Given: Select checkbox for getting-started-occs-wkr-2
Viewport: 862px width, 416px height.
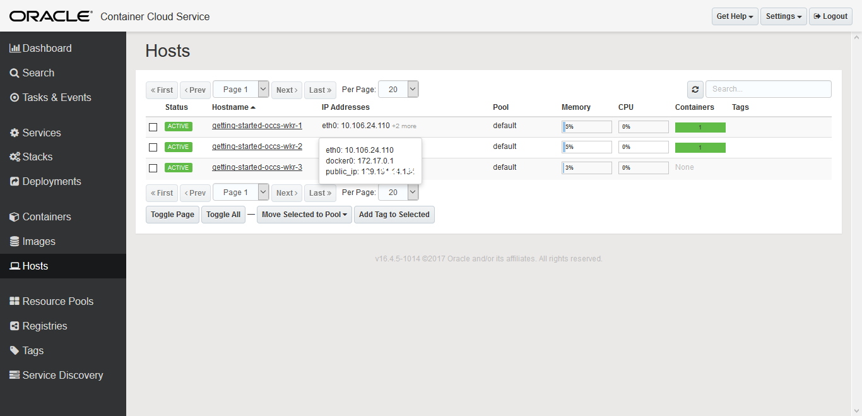Looking at the screenshot, I should 153,148.
